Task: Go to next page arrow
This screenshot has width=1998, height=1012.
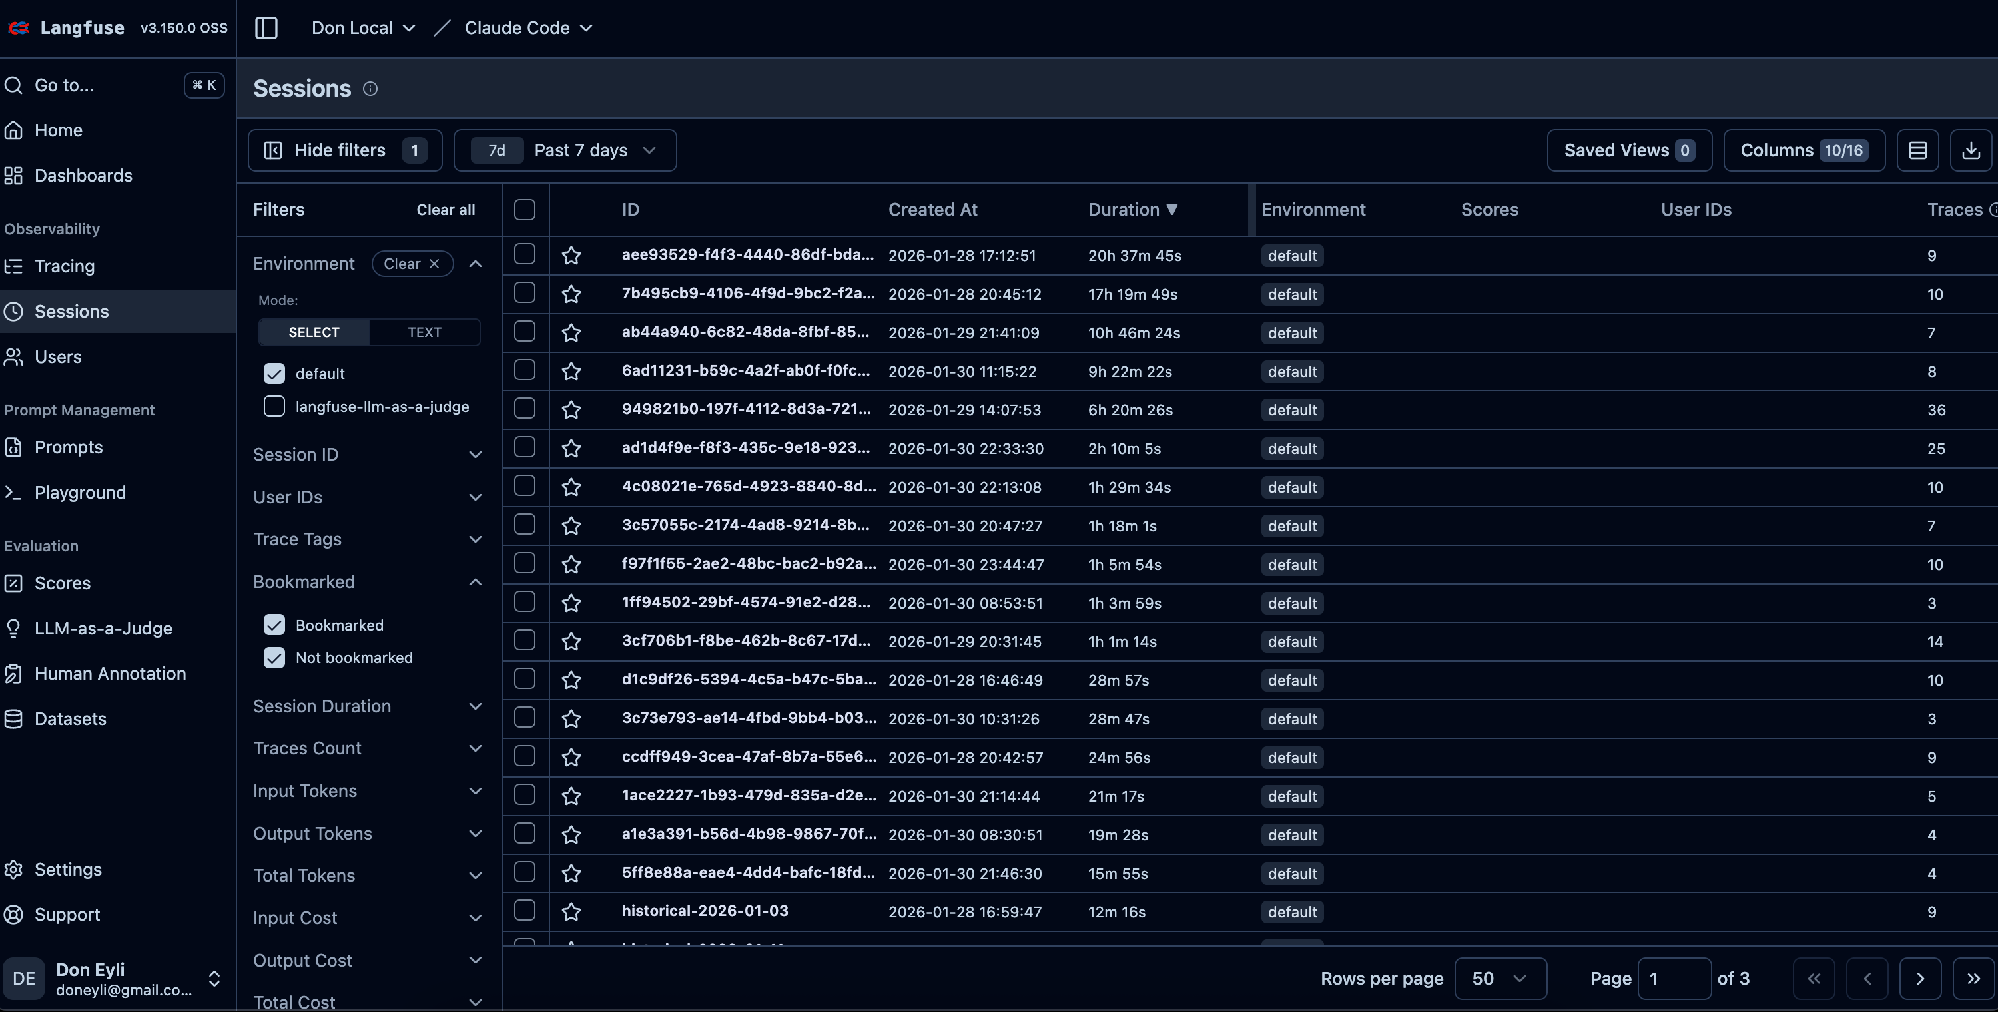Action: (1919, 979)
